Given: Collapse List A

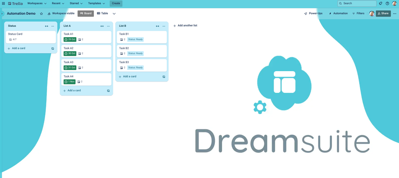Looking at the screenshot, I should [102, 26].
